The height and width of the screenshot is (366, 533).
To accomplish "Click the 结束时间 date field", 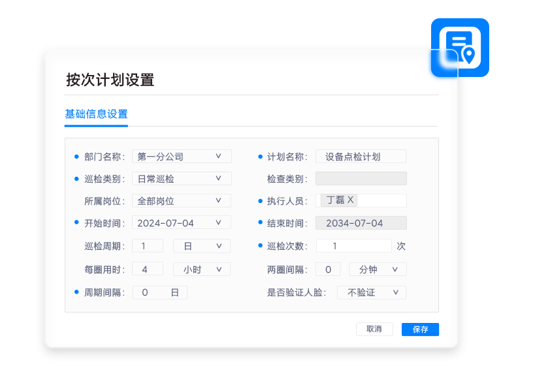I will 361,223.
